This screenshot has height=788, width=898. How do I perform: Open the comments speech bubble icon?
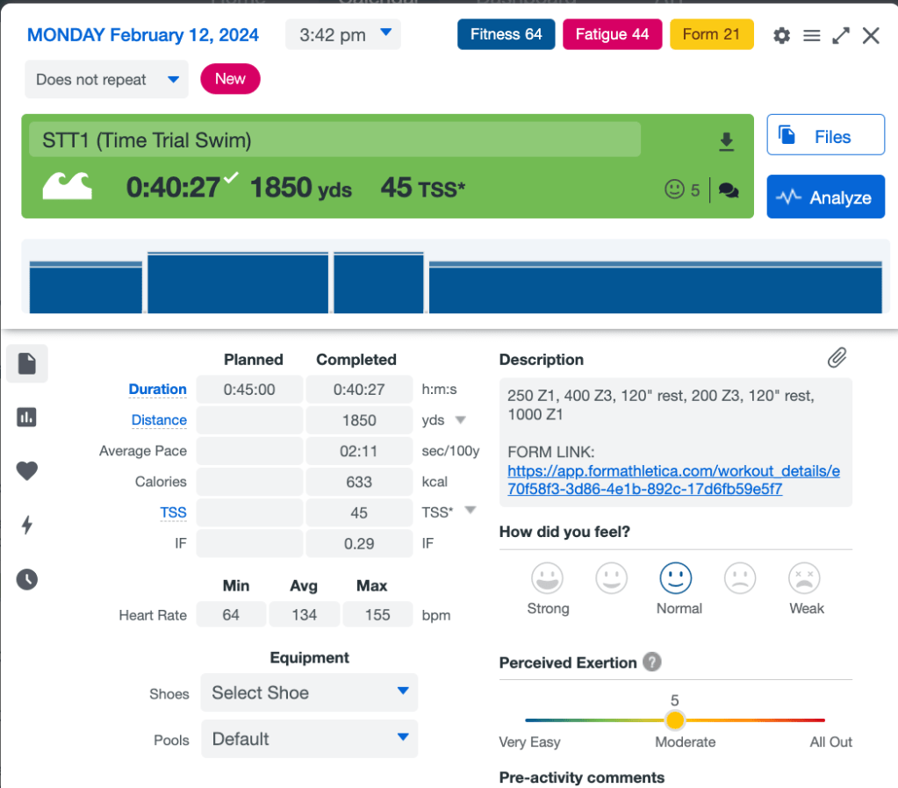pos(729,190)
